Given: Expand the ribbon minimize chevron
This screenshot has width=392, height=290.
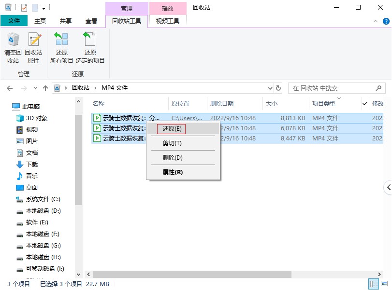Looking at the screenshot, I should 375,21.
